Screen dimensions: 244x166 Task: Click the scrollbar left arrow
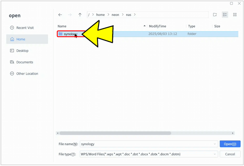pyautogui.click(x=58, y=133)
